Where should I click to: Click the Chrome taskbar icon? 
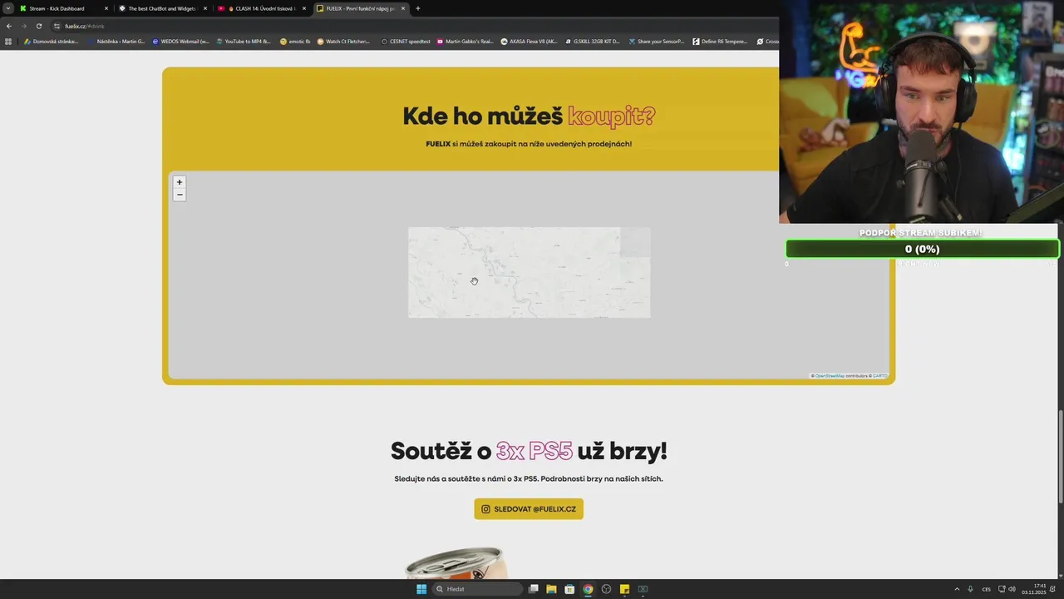588,589
